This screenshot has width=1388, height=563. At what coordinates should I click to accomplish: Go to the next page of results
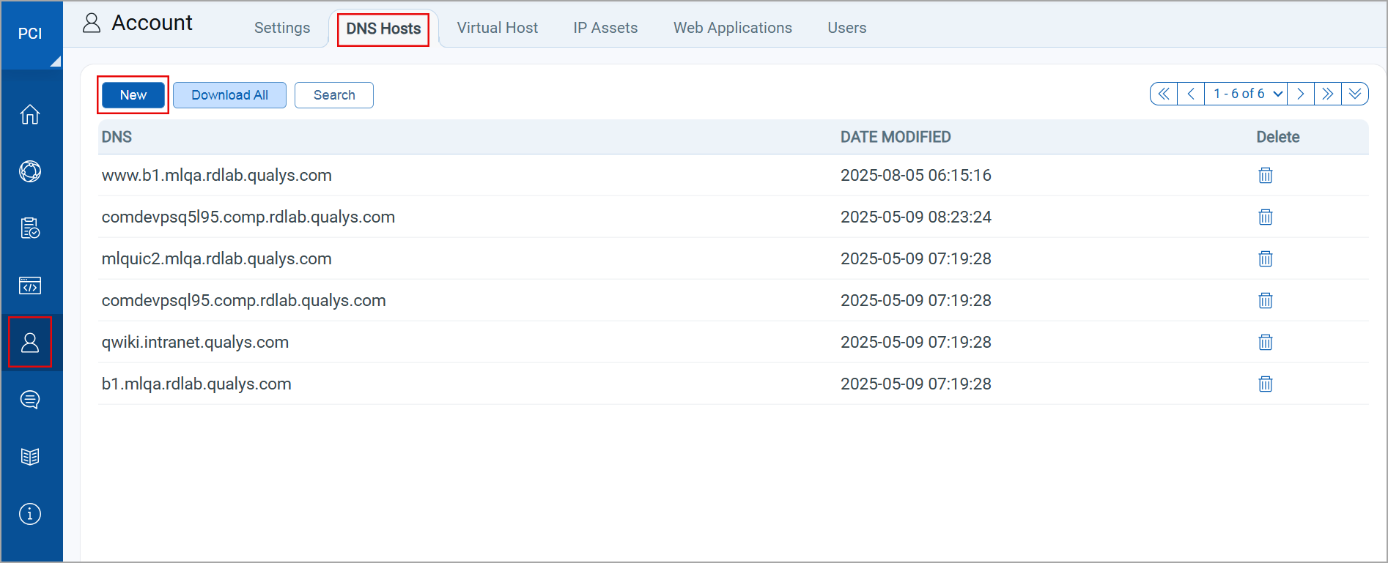click(1300, 94)
